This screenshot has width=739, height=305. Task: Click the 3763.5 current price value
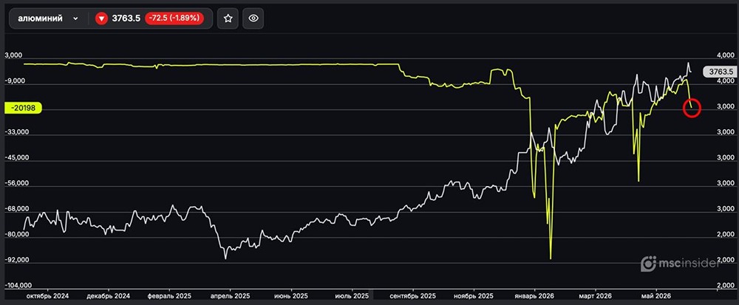(x=126, y=18)
